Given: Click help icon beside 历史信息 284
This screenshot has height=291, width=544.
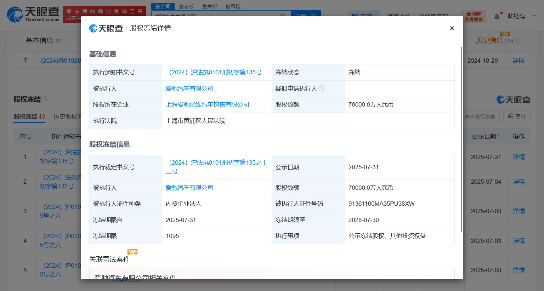Looking at the screenshot, I should 518,41.
